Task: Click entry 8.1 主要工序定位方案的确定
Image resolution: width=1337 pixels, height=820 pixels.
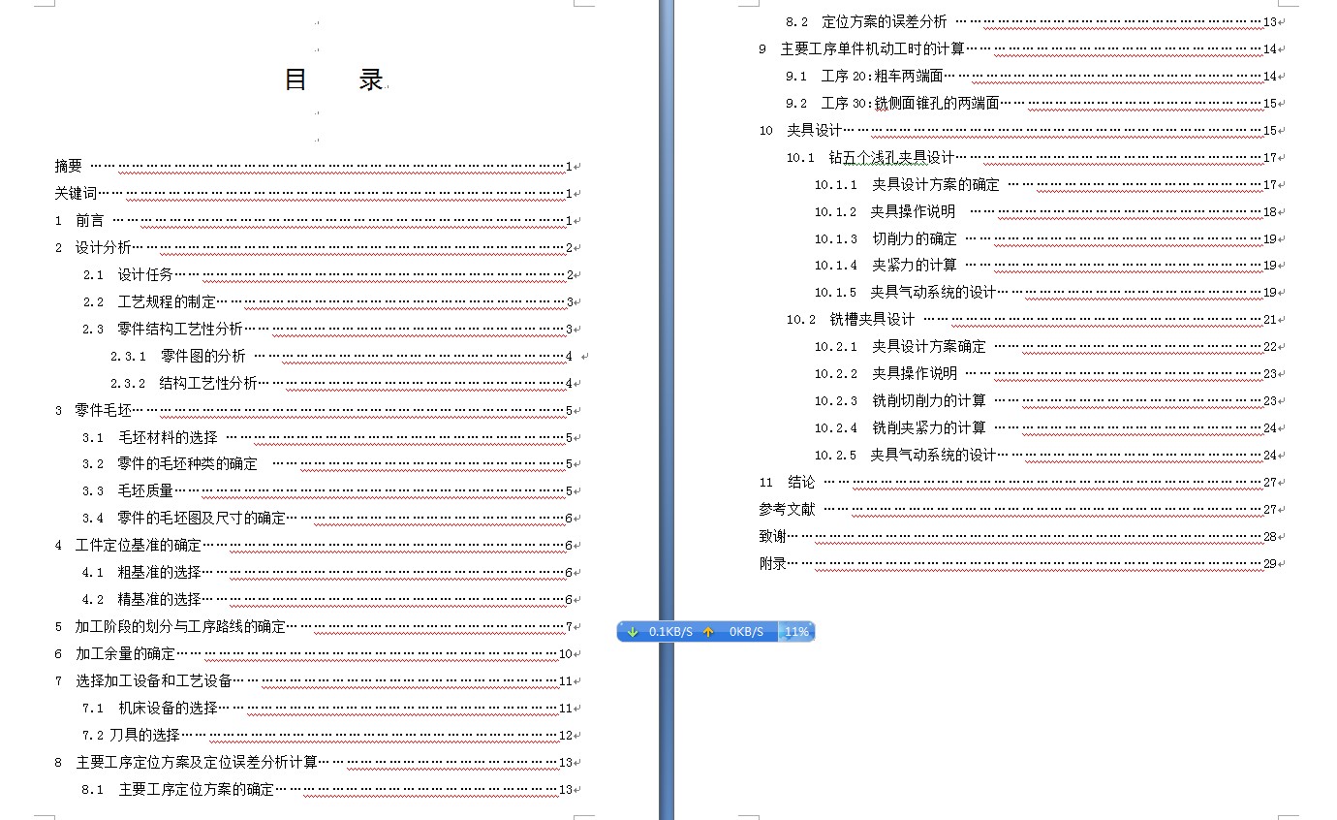Action: coord(328,790)
